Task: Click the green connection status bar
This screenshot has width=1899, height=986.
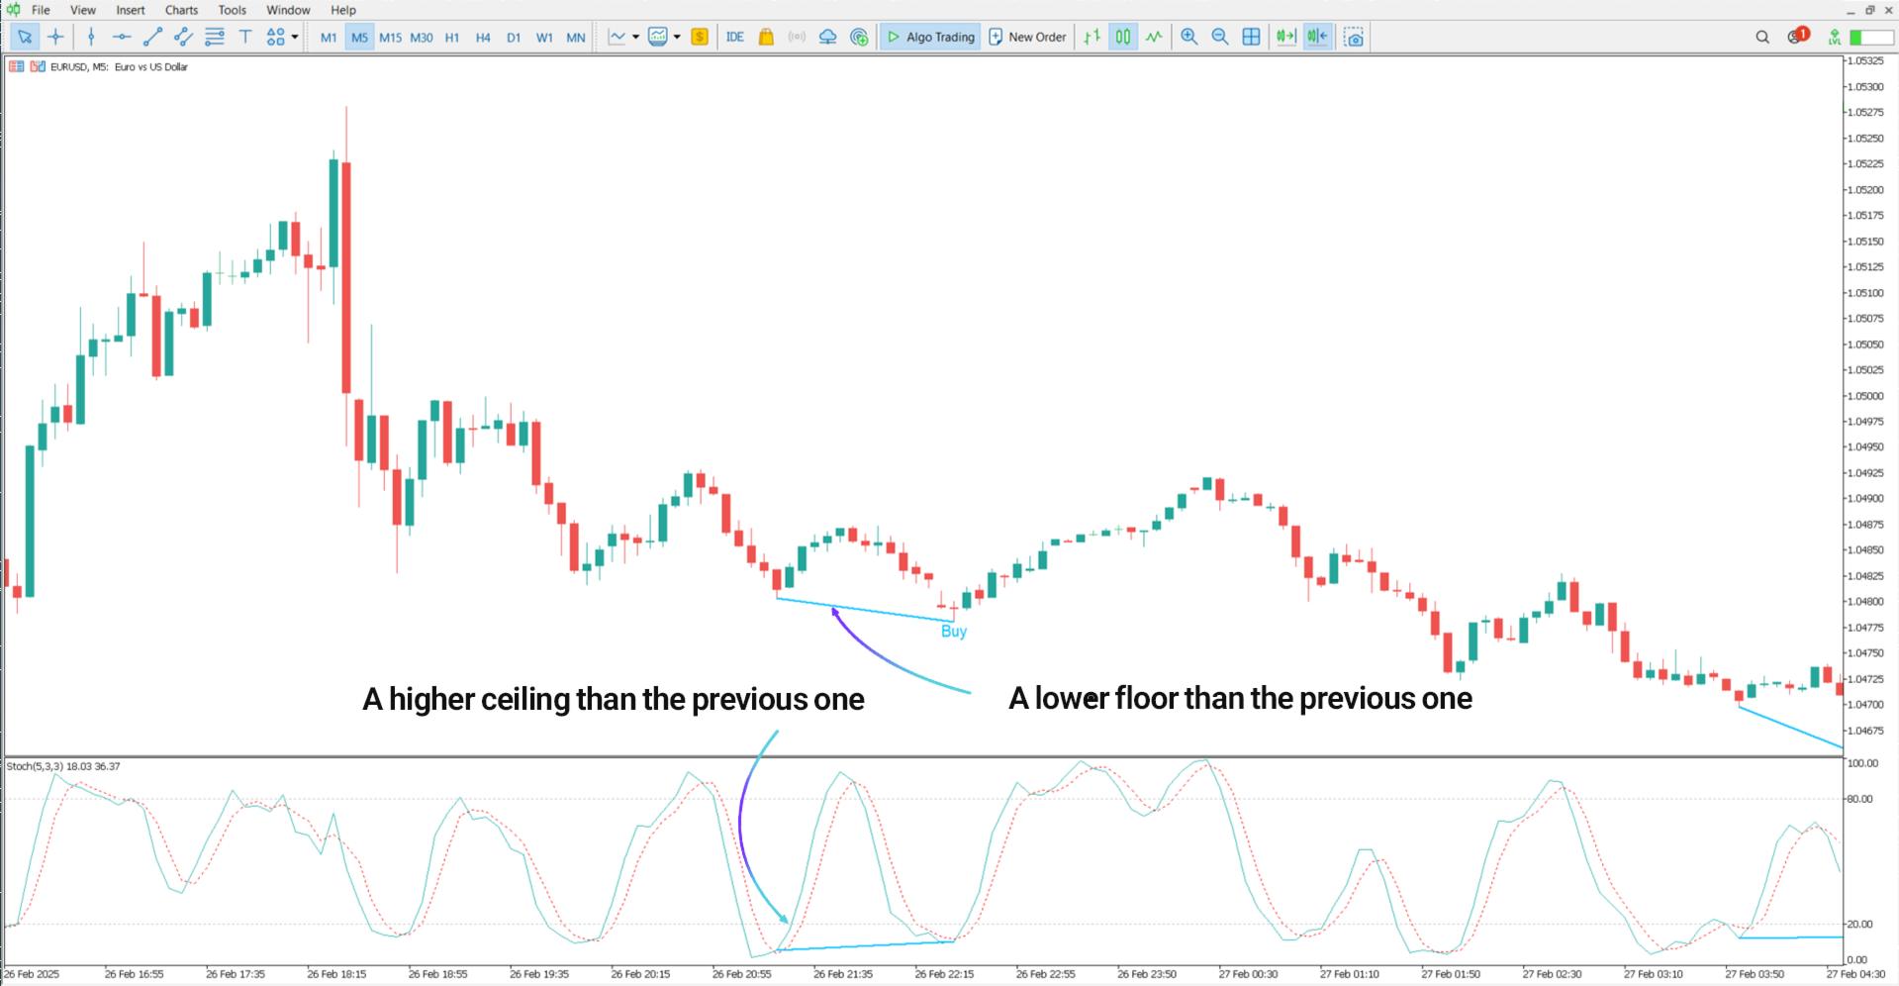Action: click(1871, 37)
